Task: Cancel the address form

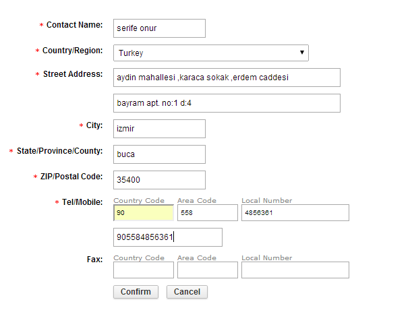Action: 187,292
